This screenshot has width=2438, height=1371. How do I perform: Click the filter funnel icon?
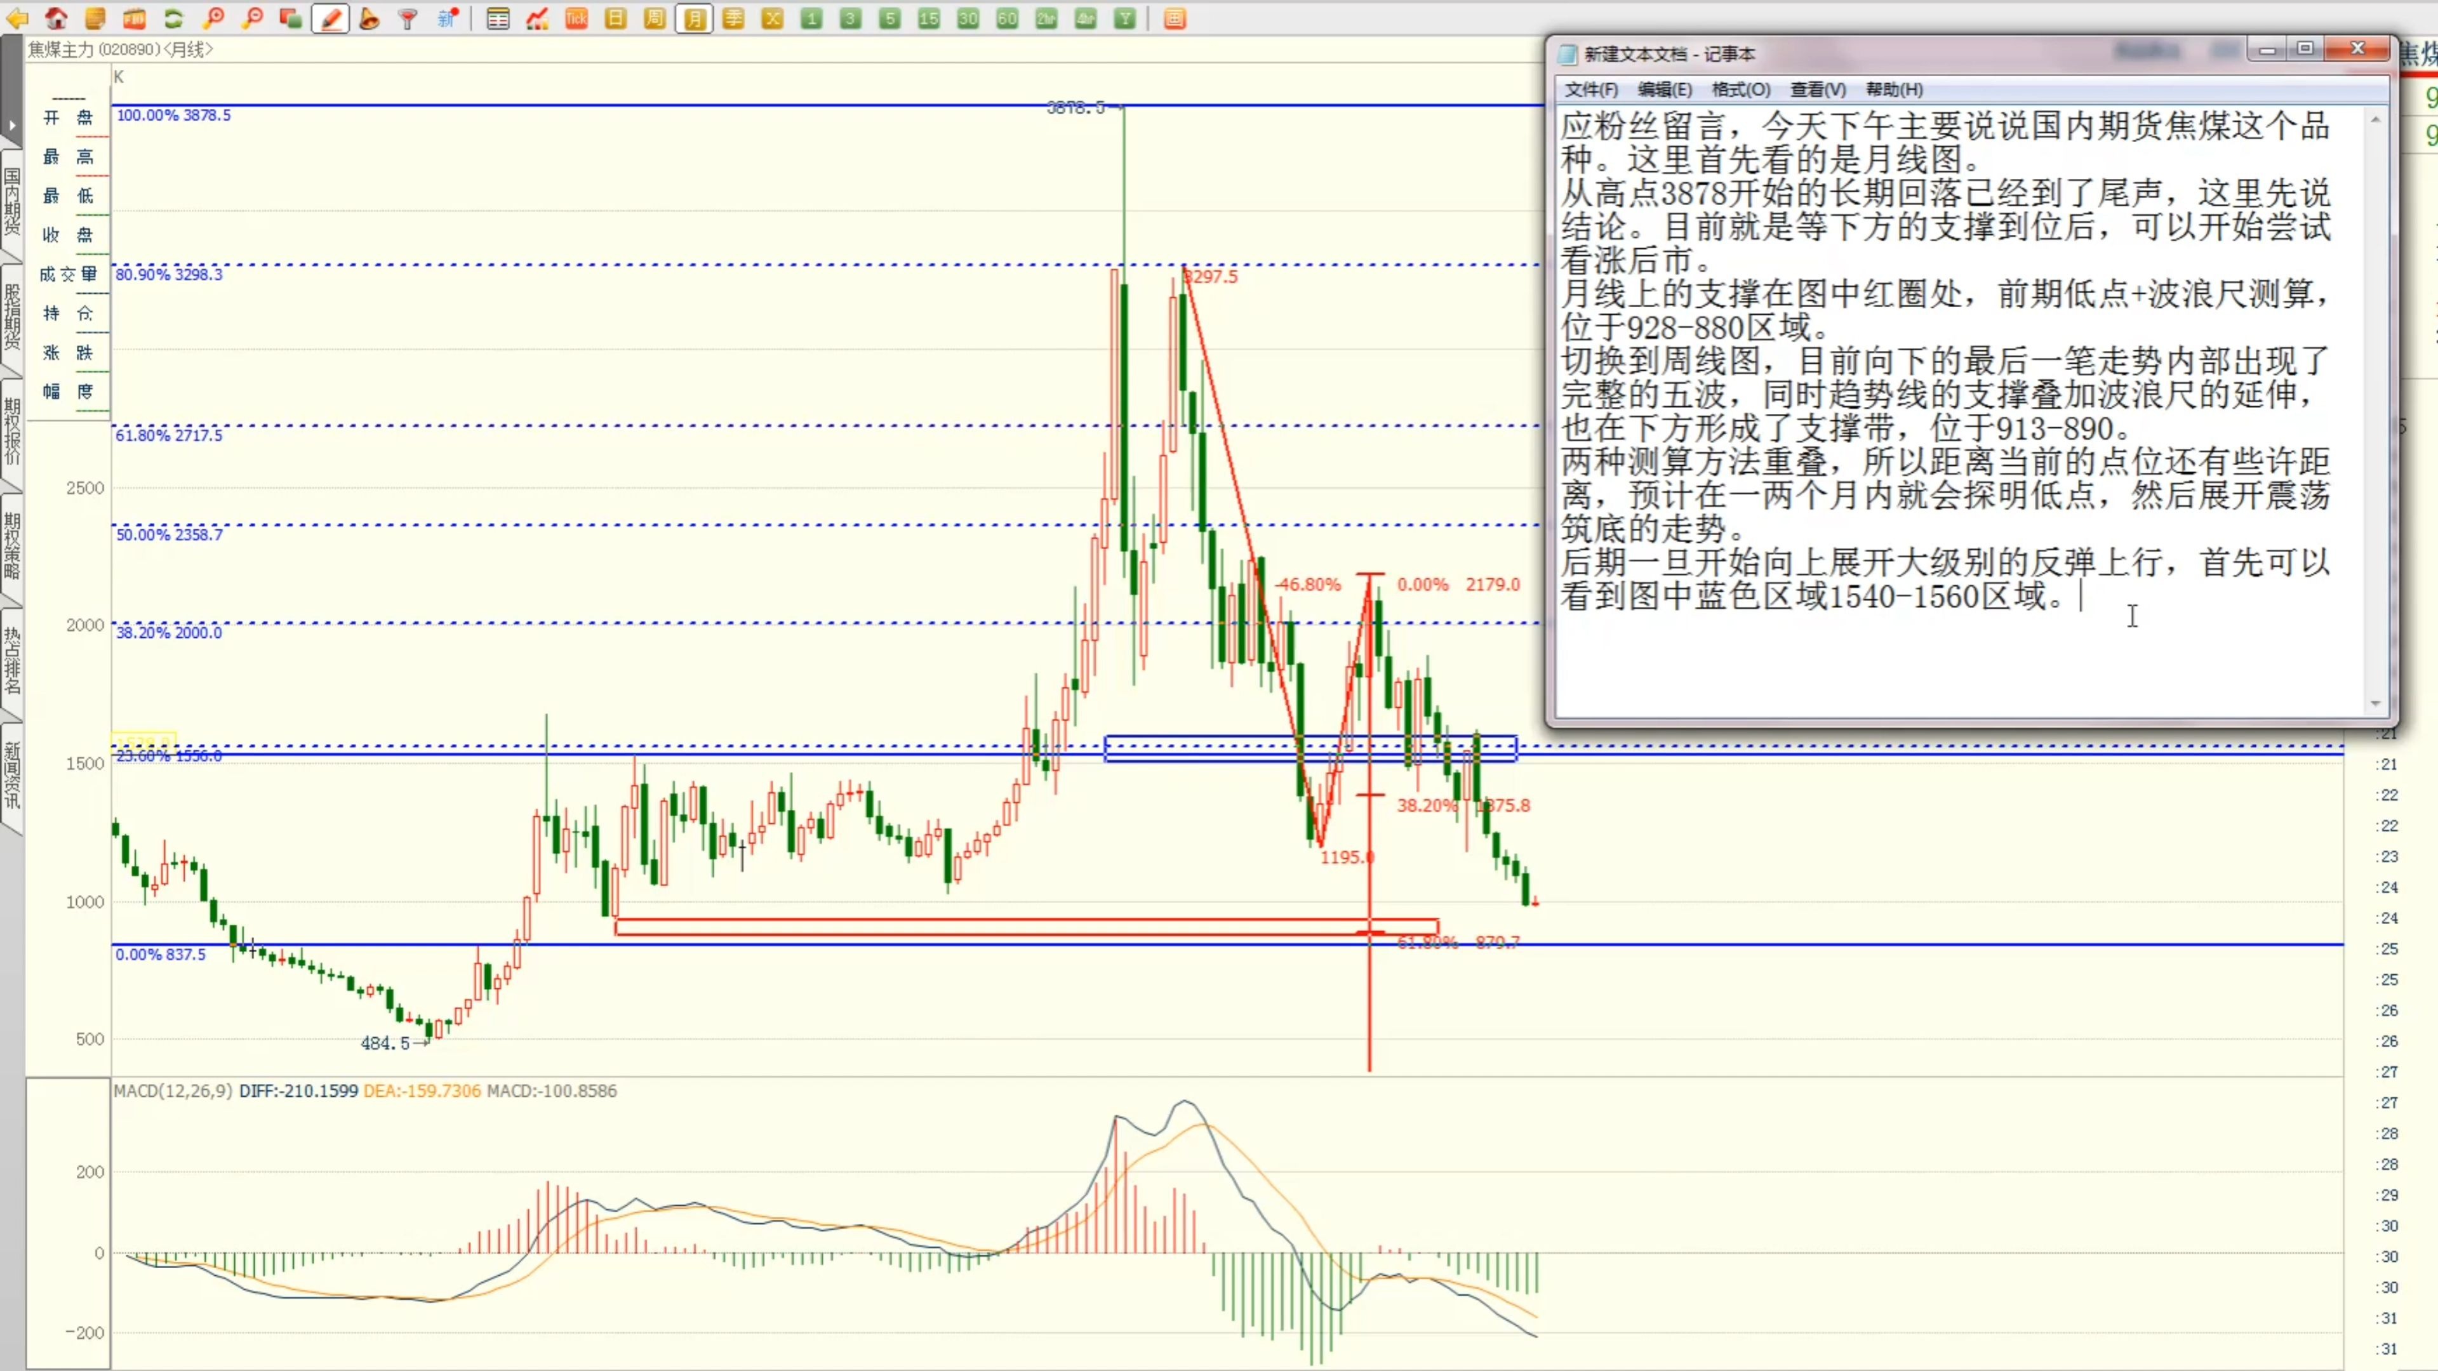[408, 18]
